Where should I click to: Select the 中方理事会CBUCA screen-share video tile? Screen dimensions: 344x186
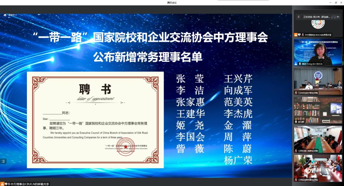point(318,23)
